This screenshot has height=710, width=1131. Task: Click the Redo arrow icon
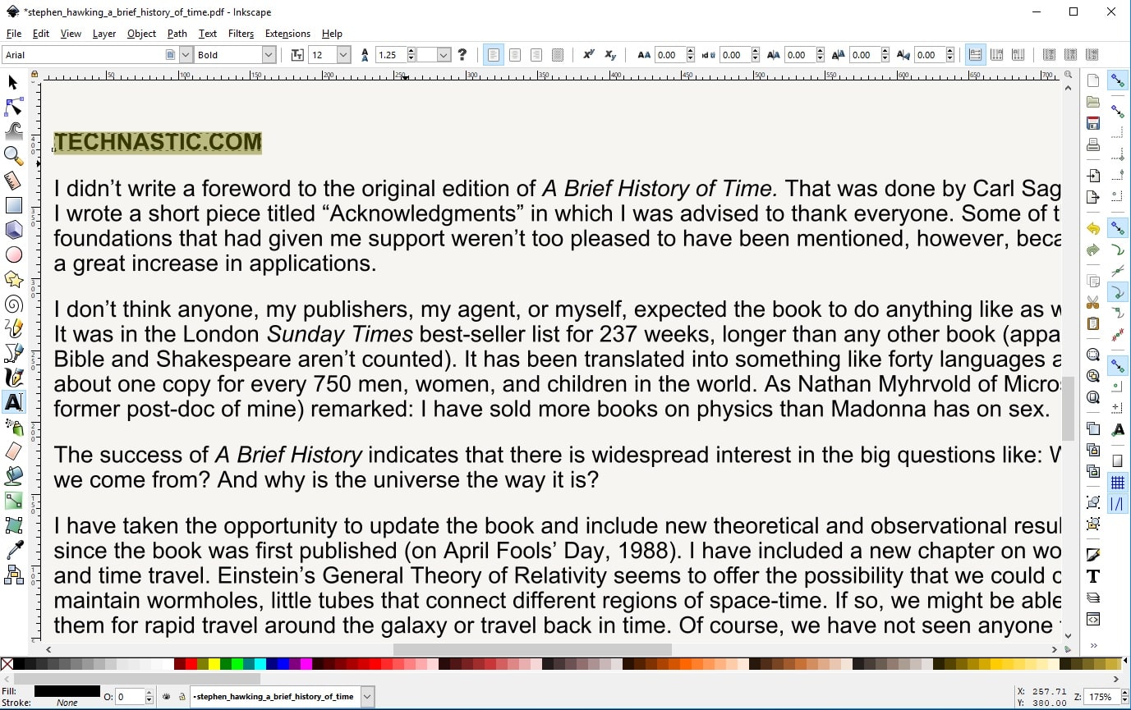[x=1093, y=250]
